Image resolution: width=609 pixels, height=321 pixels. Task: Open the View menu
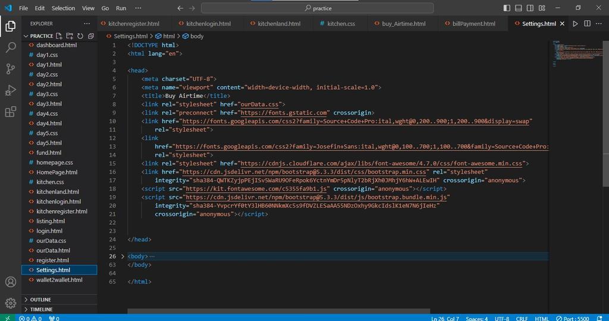coord(88,8)
